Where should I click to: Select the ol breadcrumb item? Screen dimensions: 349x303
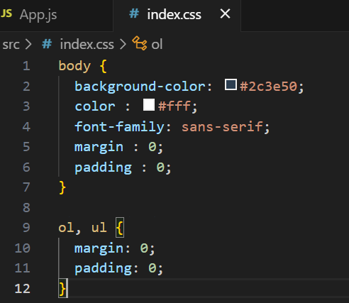tap(157, 44)
